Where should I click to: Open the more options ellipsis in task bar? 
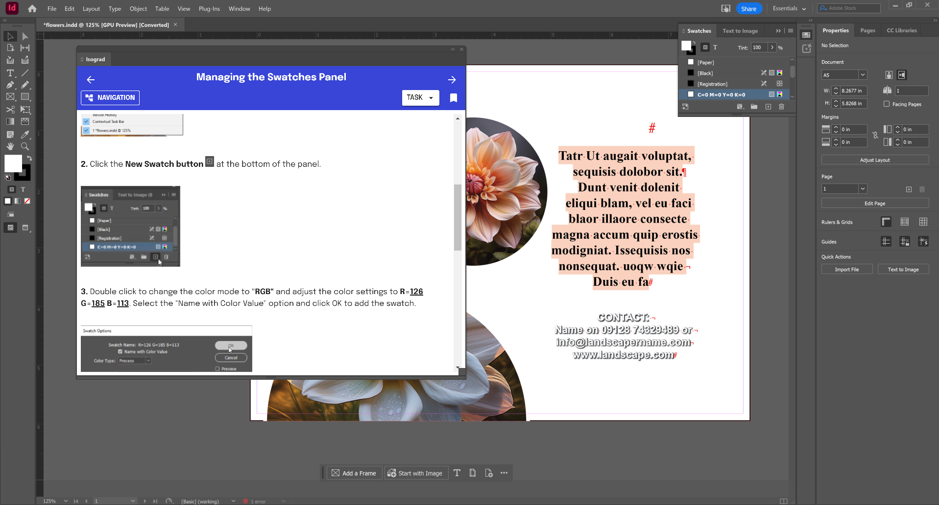(x=504, y=473)
